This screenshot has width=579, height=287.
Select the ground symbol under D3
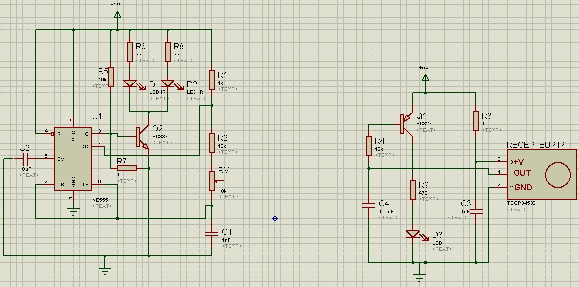tap(419, 276)
